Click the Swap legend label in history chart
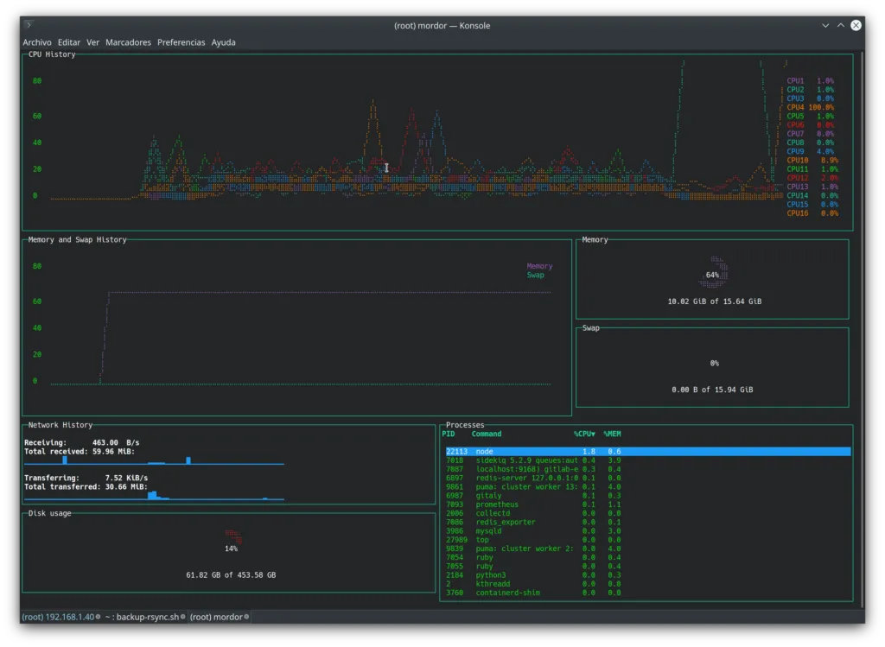The width and height of the screenshot is (885, 647). click(x=535, y=276)
